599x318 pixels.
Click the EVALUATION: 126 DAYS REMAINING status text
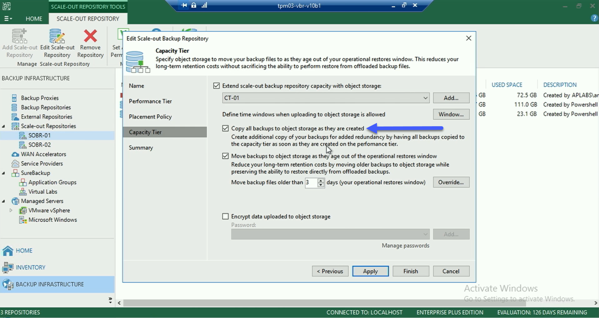point(542,313)
